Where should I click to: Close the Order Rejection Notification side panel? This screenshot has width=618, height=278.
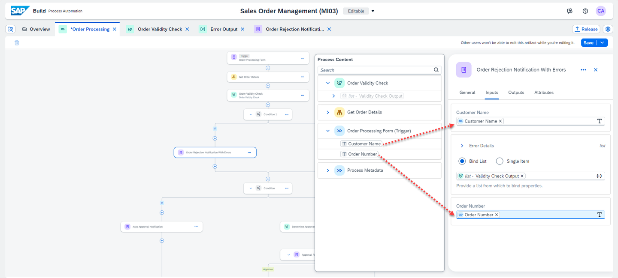click(596, 70)
